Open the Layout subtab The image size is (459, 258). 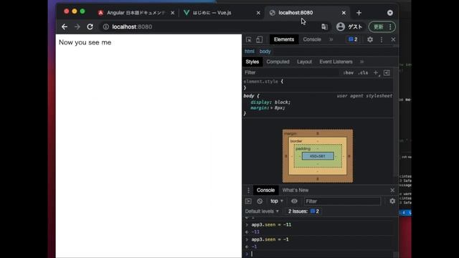point(304,62)
